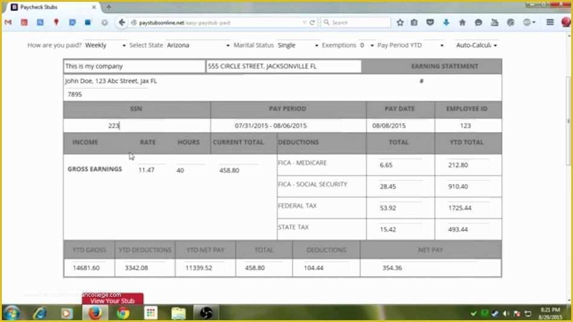The height and width of the screenshot is (322, 573).
Task: Show bookmarks list clipboard icon
Action: point(414,22)
